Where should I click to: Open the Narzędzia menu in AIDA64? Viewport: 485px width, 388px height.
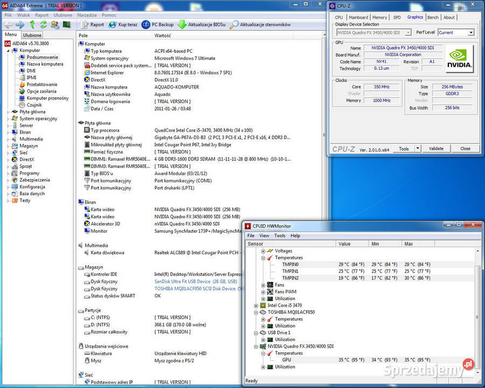tap(87, 15)
